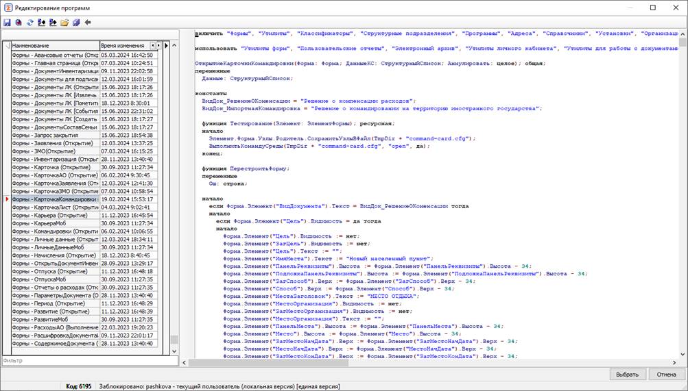Click code editor horizontal scrollbar left arrow
The image size is (688, 391).
(x=185, y=362)
